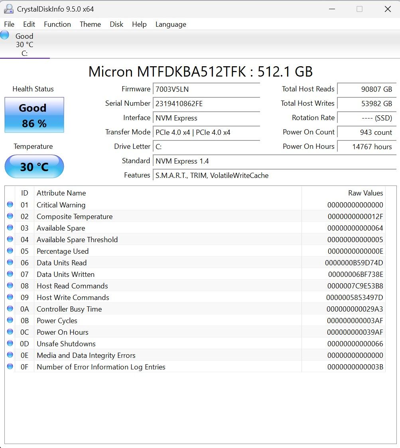Click the Good 86 % health status button
This screenshot has width=400, height=448.
[34, 115]
